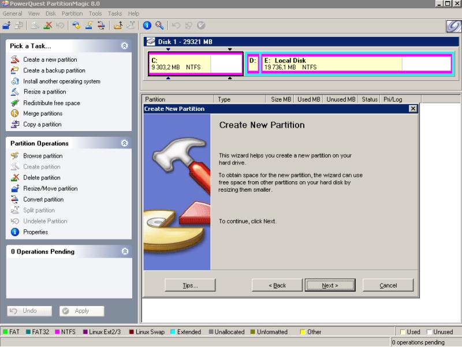Click the blue info icon beside Properties
The width and height of the screenshot is (462, 347).
(15, 232)
